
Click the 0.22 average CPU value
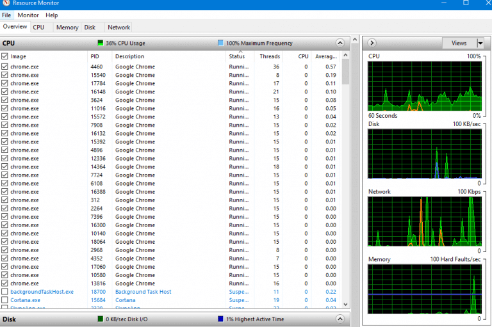pyautogui.click(x=331, y=292)
